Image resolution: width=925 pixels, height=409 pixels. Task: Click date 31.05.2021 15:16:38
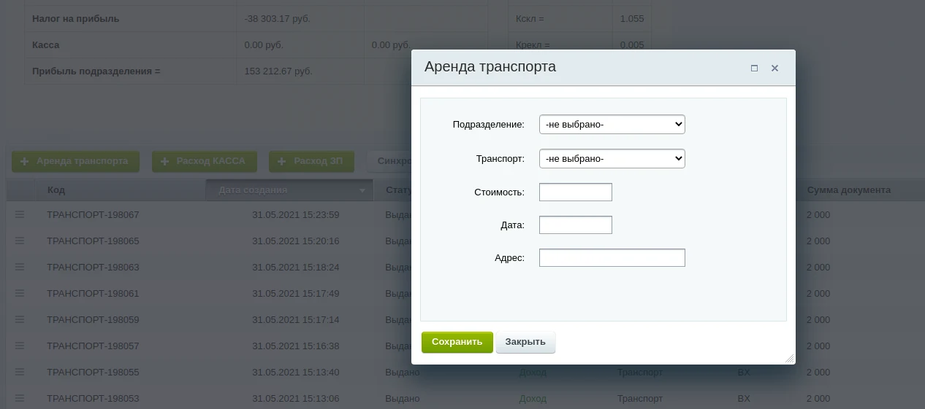click(x=296, y=346)
